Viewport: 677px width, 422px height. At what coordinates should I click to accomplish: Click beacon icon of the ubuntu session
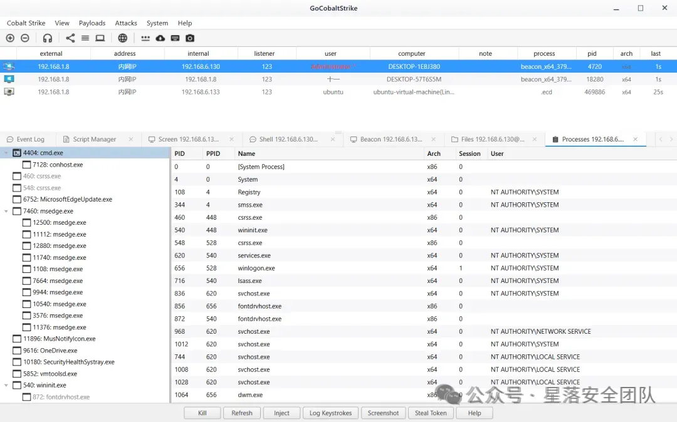click(x=9, y=92)
